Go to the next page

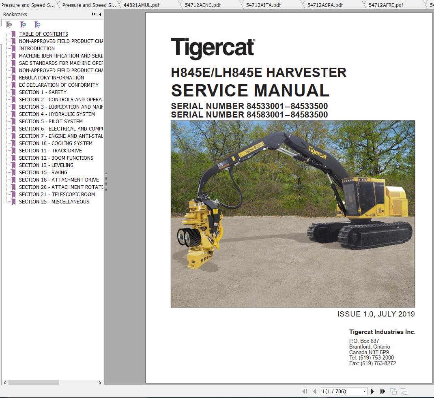[x=372, y=391]
